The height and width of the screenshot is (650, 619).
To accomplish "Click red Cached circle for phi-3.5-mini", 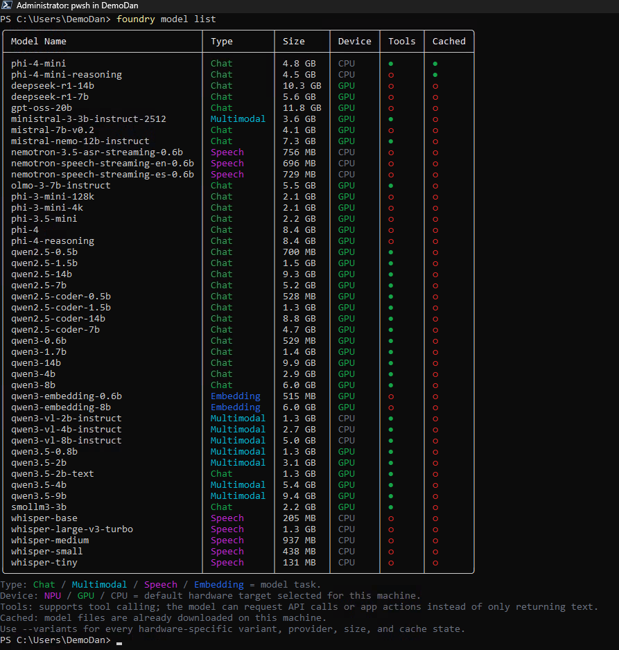I will (435, 219).
